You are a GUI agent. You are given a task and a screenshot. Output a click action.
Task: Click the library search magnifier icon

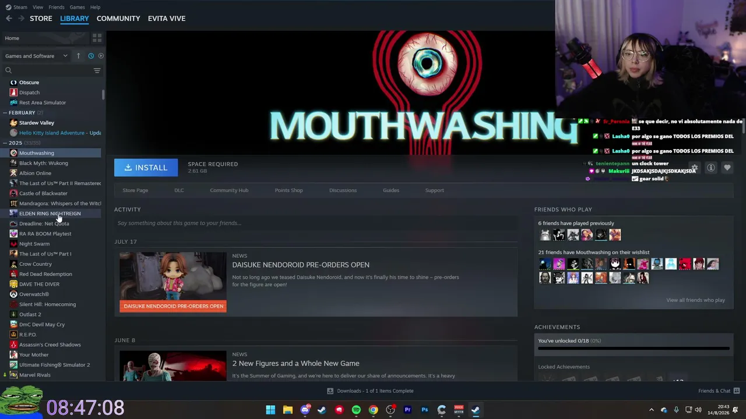coord(8,70)
